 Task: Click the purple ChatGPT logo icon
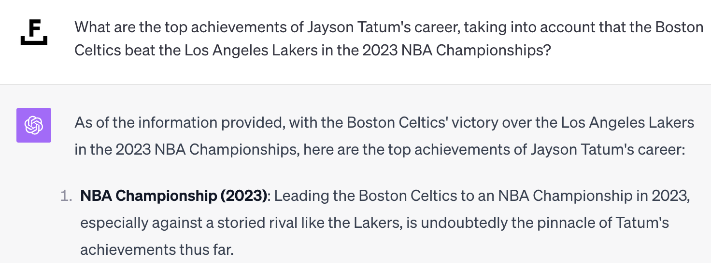coord(34,125)
